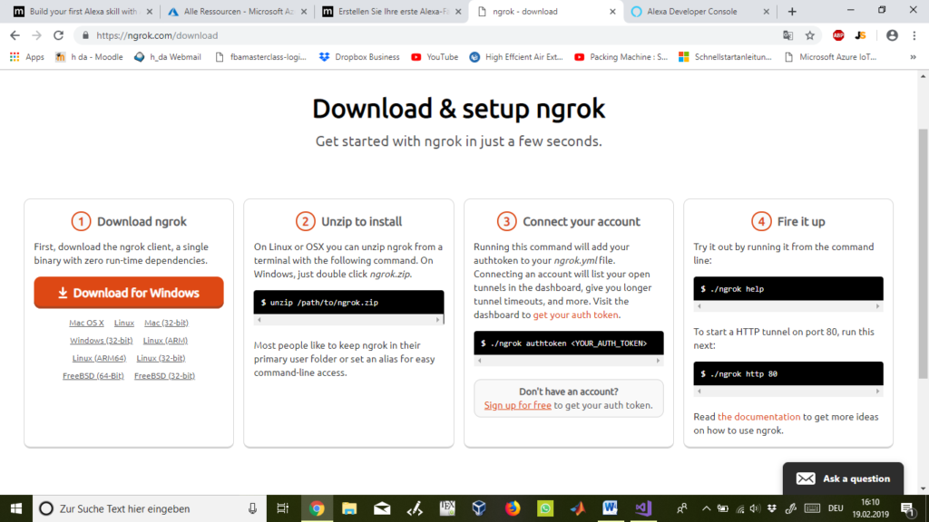Viewport: 929px width, 522px height.
Task: Click the microphone icon in taskbar search
Action: pyautogui.click(x=252, y=508)
